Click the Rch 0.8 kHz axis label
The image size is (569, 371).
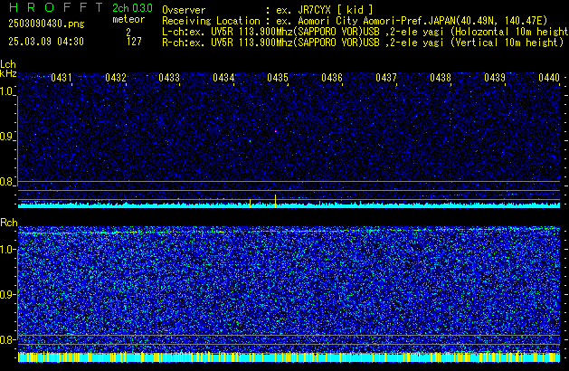click(x=7, y=339)
